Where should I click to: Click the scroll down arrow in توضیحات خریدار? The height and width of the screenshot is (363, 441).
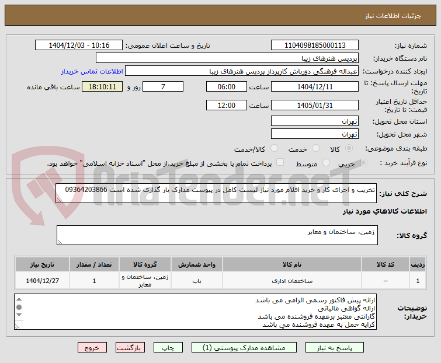coord(19,315)
